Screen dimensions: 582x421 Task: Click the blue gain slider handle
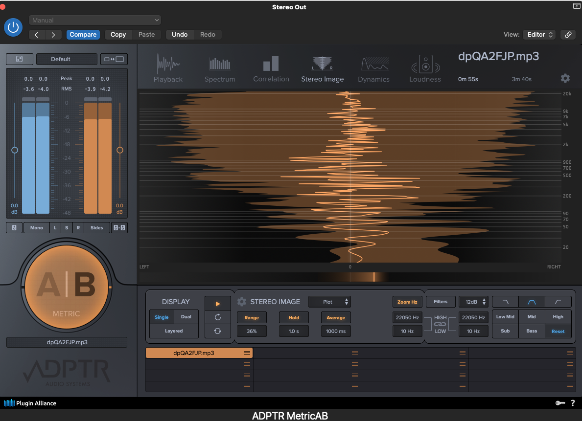(15, 150)
